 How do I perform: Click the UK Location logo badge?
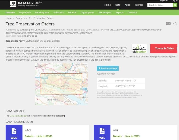pos(139,48)
